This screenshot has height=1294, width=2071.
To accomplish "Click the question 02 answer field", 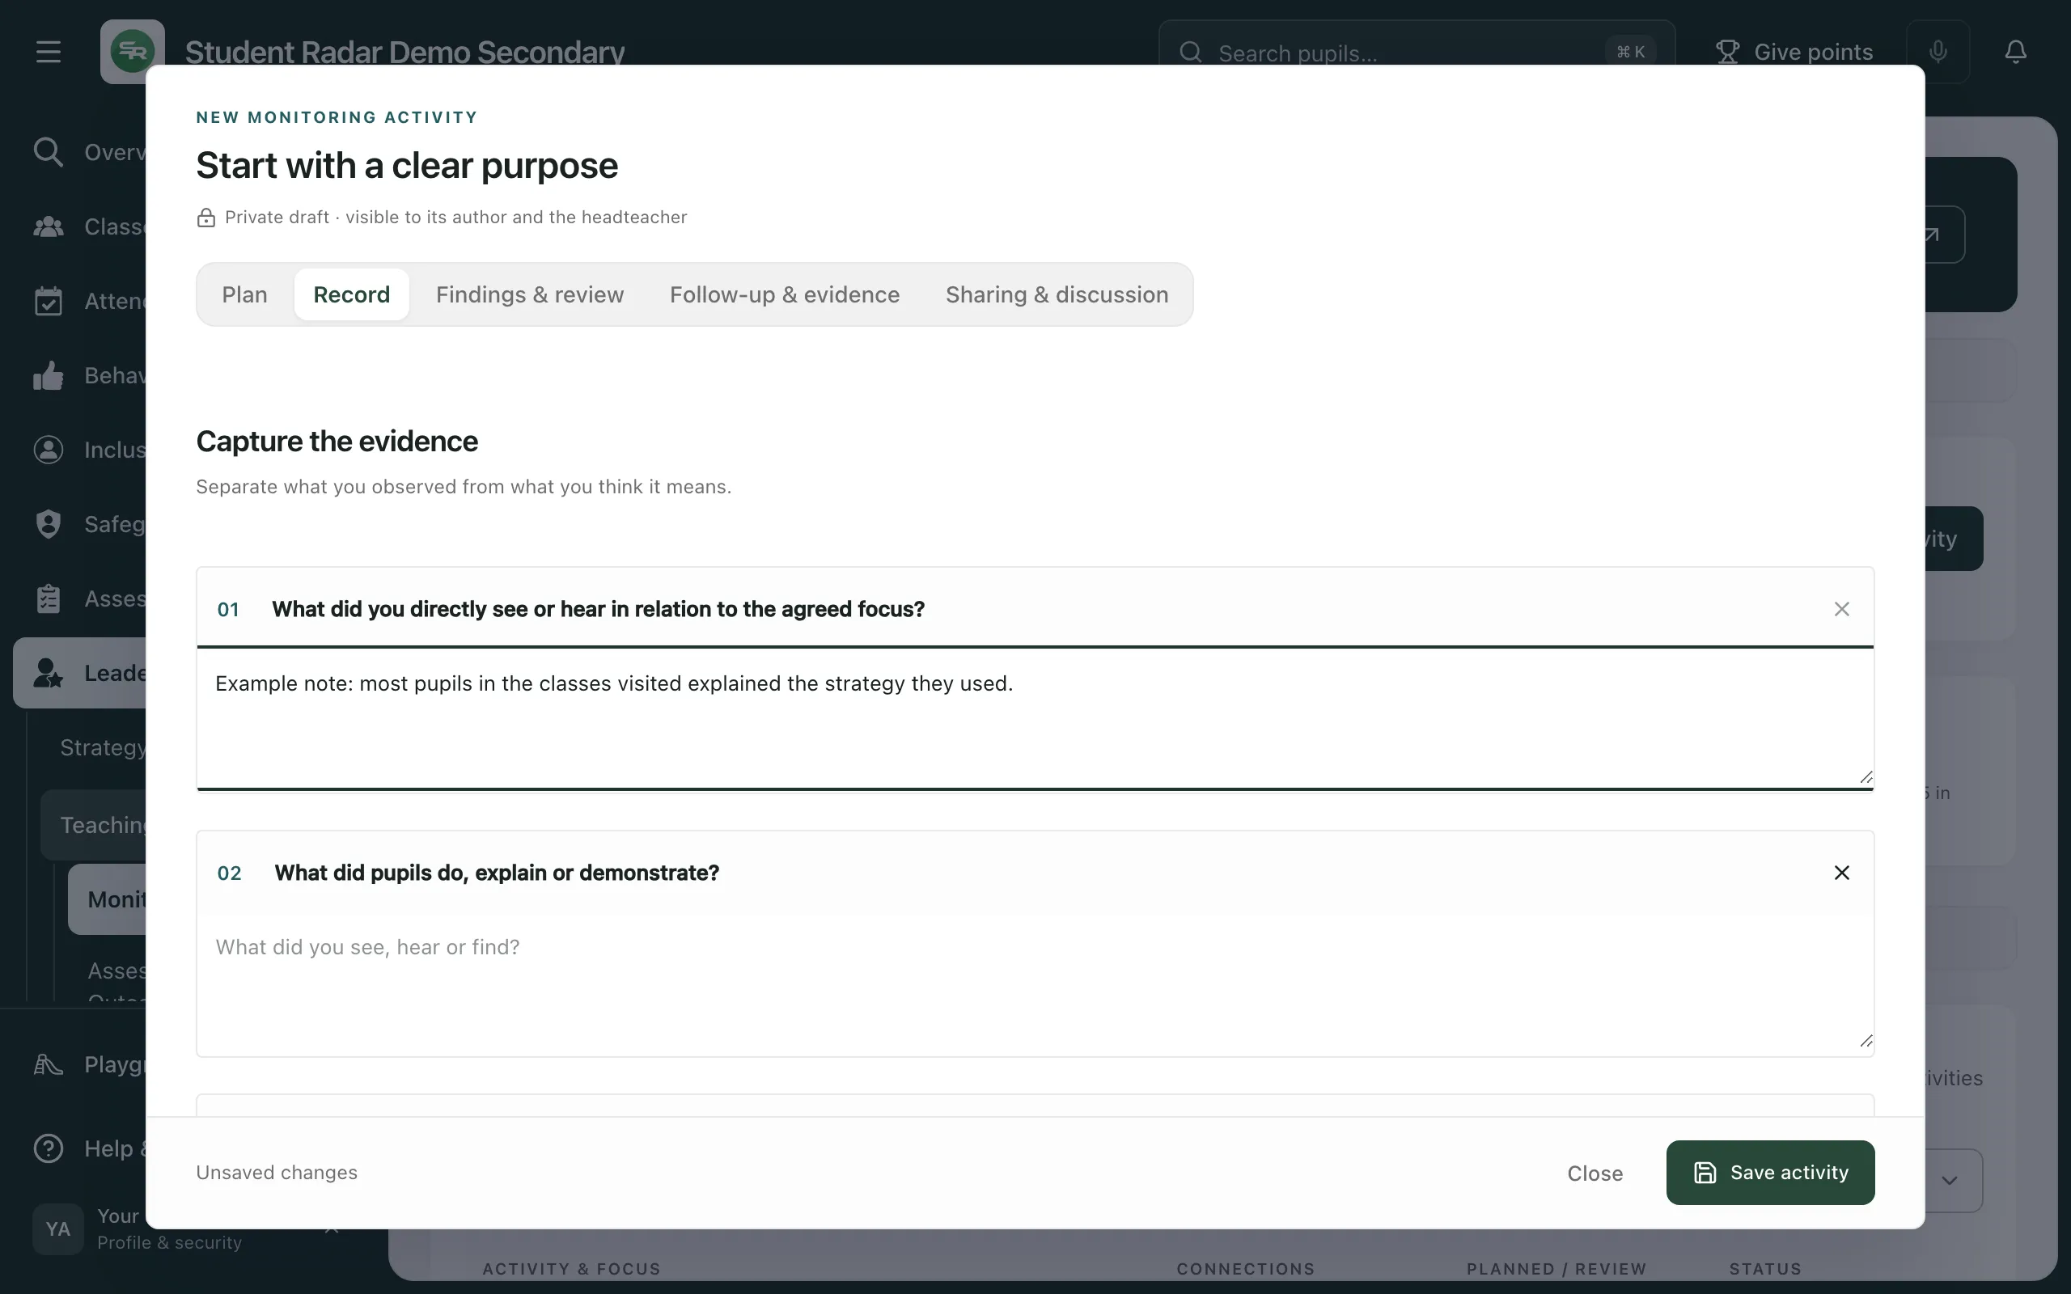I will coord(1035,983).
